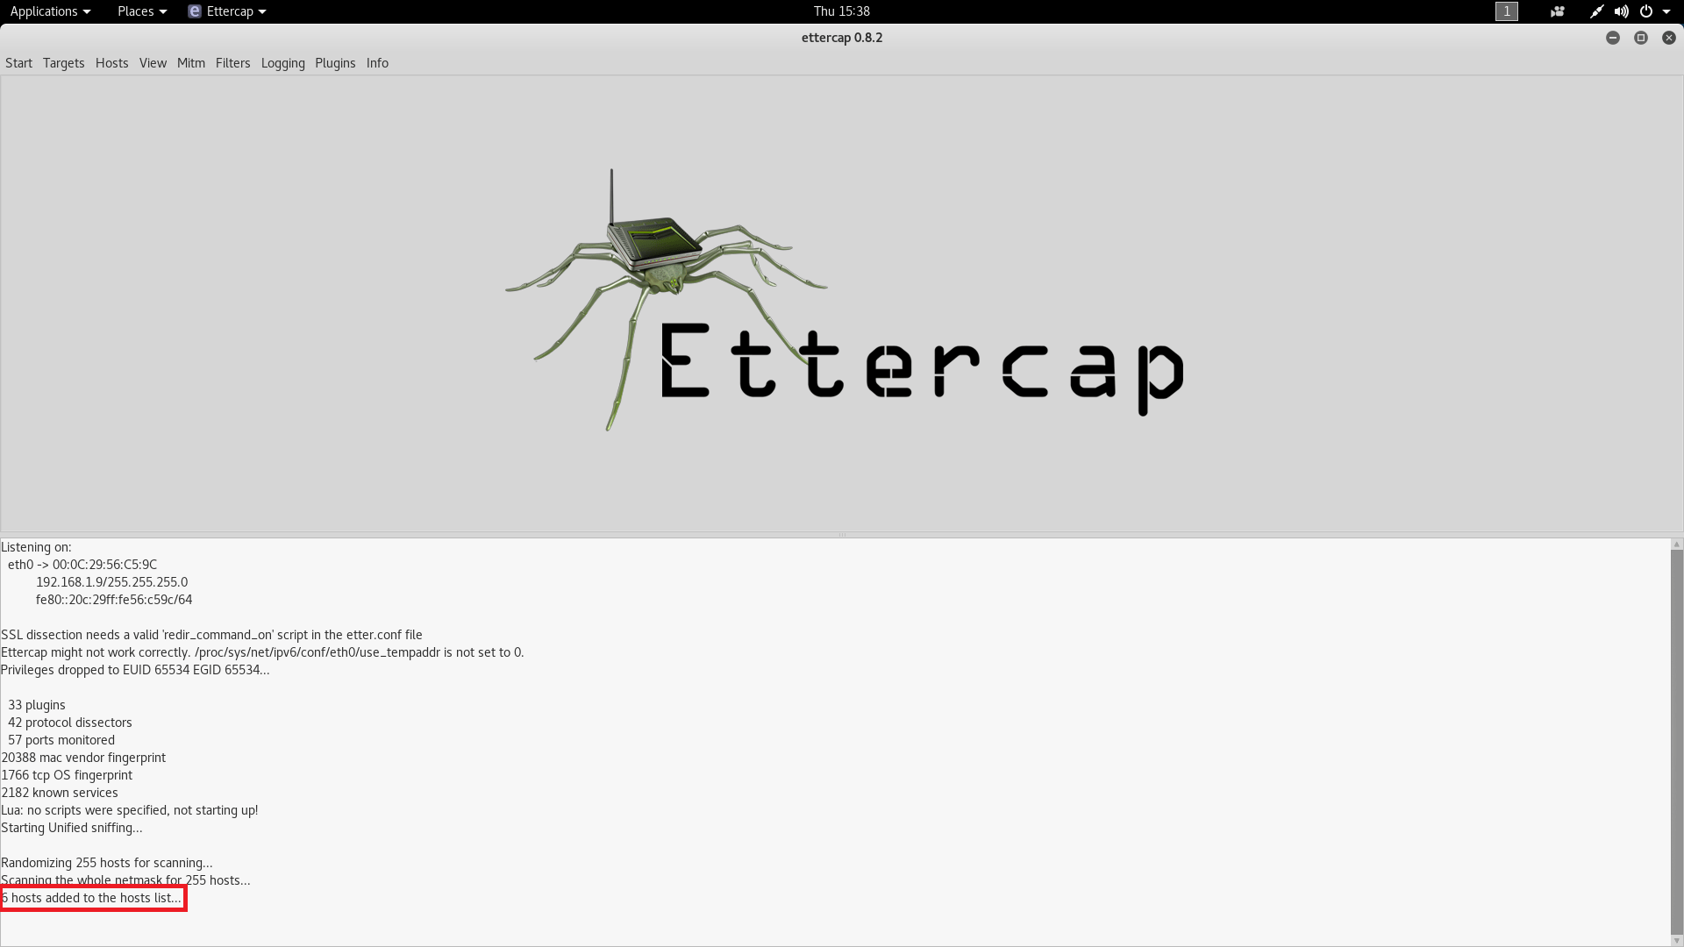Image resolution: width=1684 pixels, height=947 pixels.
Task: Open the Filters menu
Action: tap(232, 63)
